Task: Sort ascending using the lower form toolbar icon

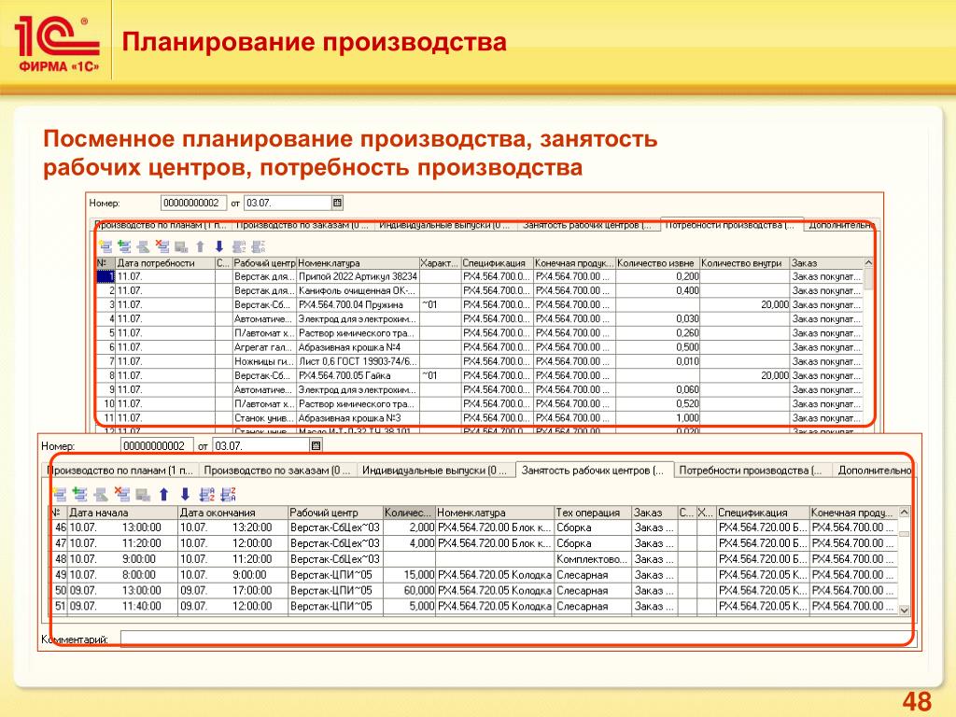Action: tap(207, 495)
